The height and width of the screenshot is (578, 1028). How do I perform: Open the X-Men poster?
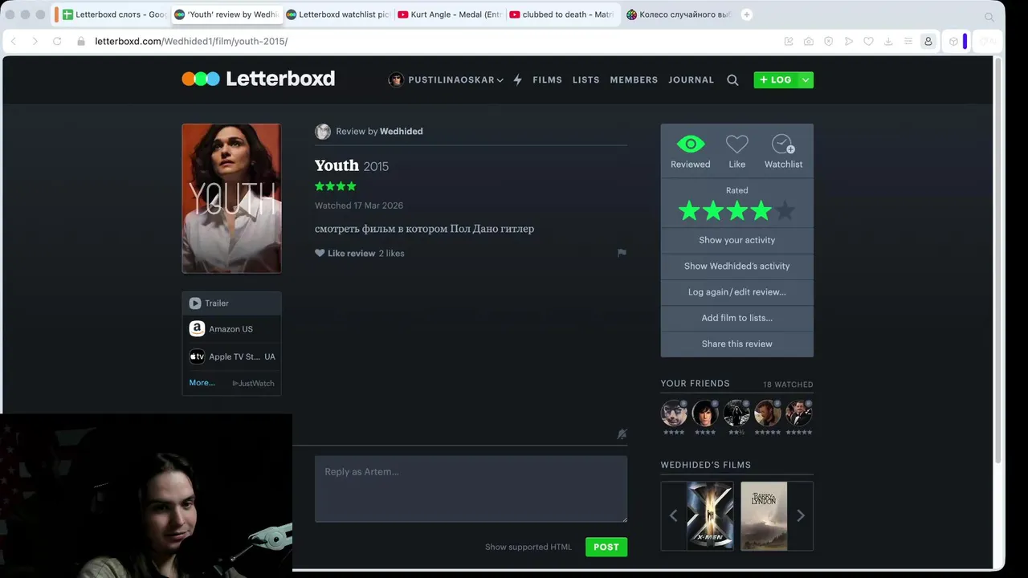(710, 515)
